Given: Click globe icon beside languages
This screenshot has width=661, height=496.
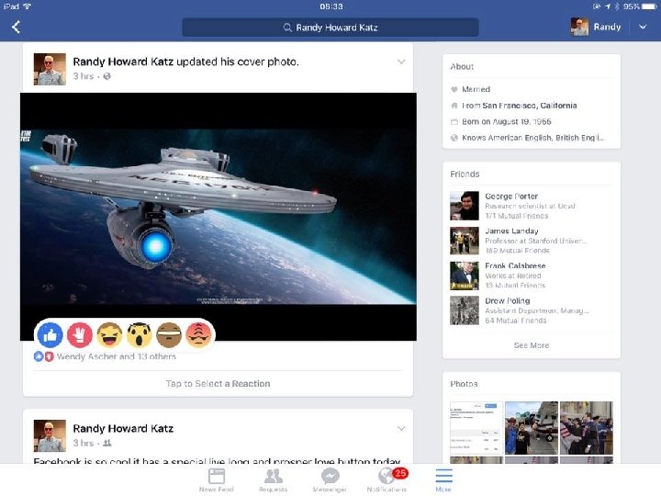Looking at the screenshot, I should click(454, 138).
